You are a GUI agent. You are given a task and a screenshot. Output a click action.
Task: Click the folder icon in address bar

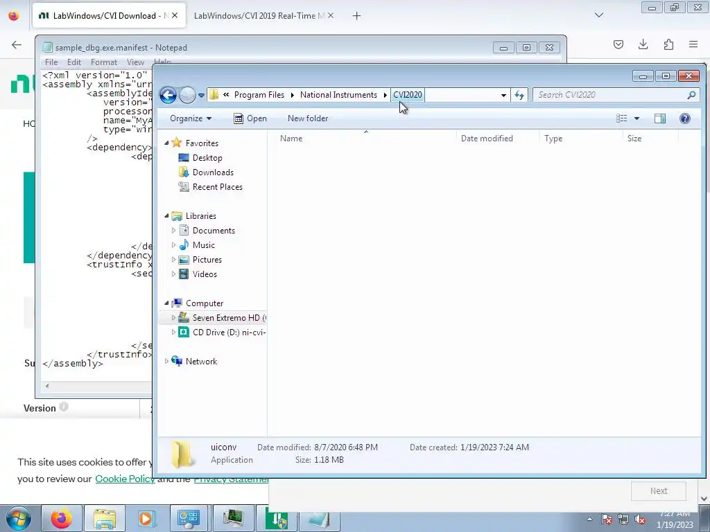(x=214, y=94)
